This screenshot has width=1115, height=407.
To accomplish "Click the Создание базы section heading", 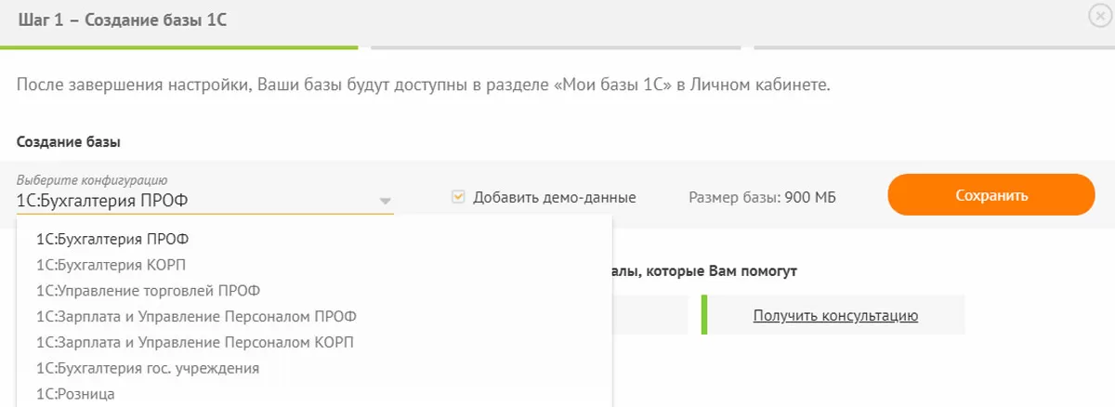I will 69,142.
